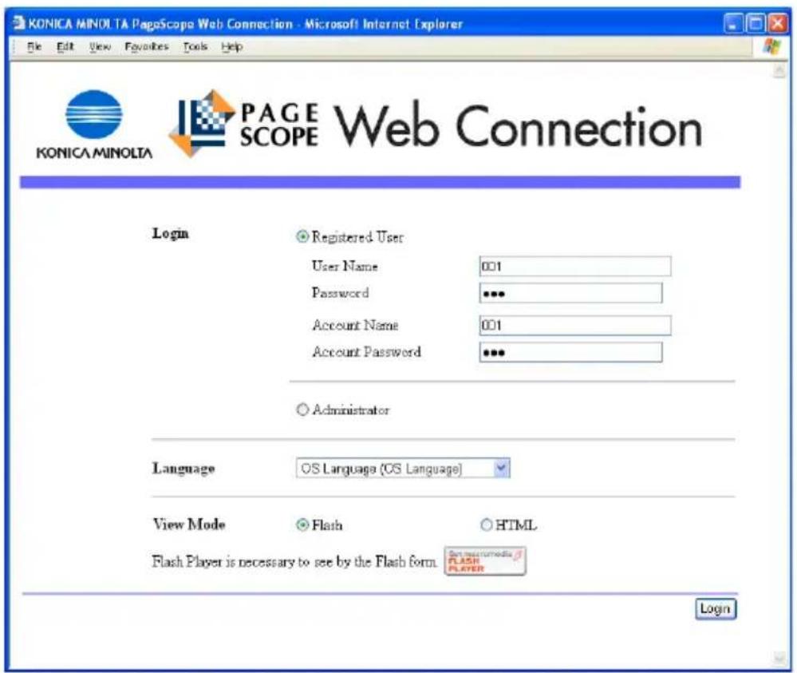Open the Language dropdown list
Image resolution: width=797 pixels, height=673 pixels.
tap(403, 468)
